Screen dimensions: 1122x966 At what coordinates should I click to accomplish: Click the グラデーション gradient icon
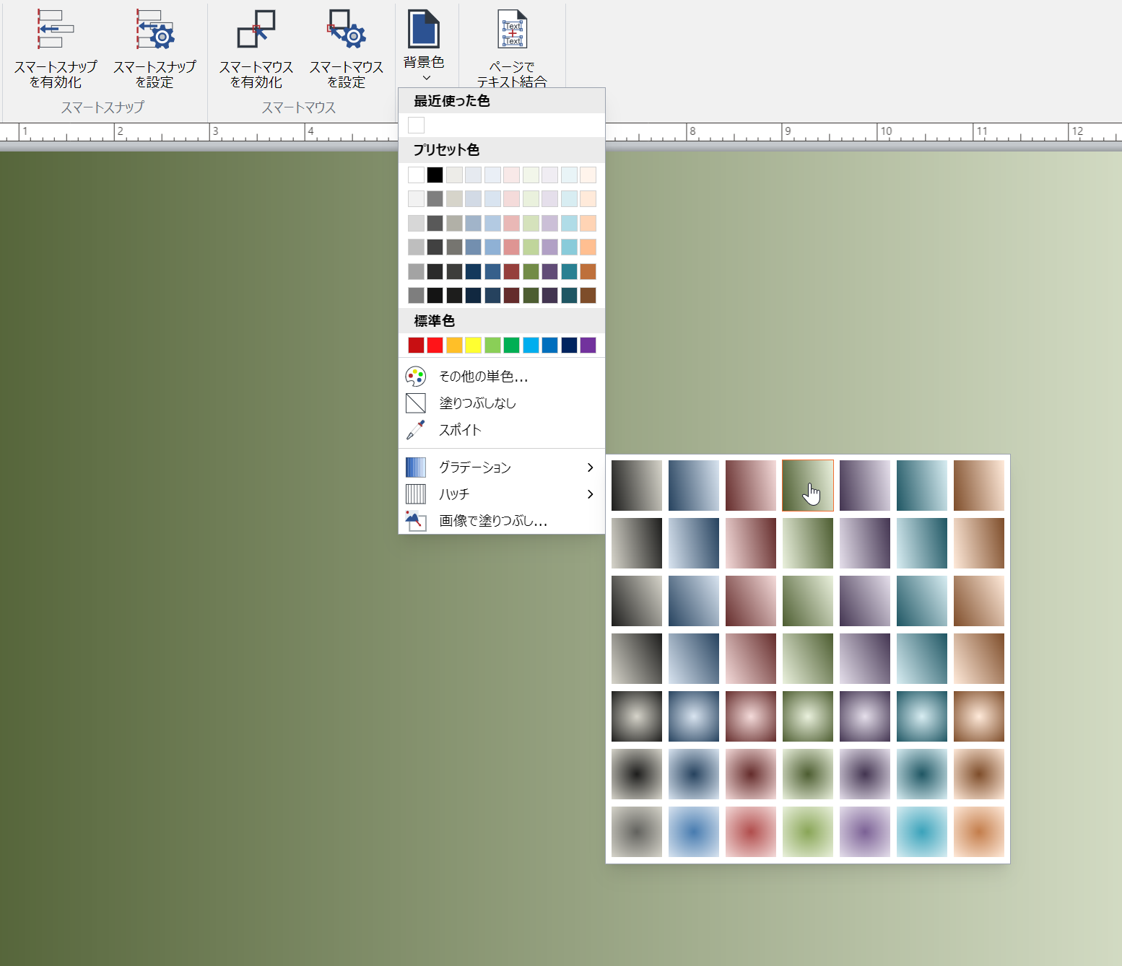416,467
